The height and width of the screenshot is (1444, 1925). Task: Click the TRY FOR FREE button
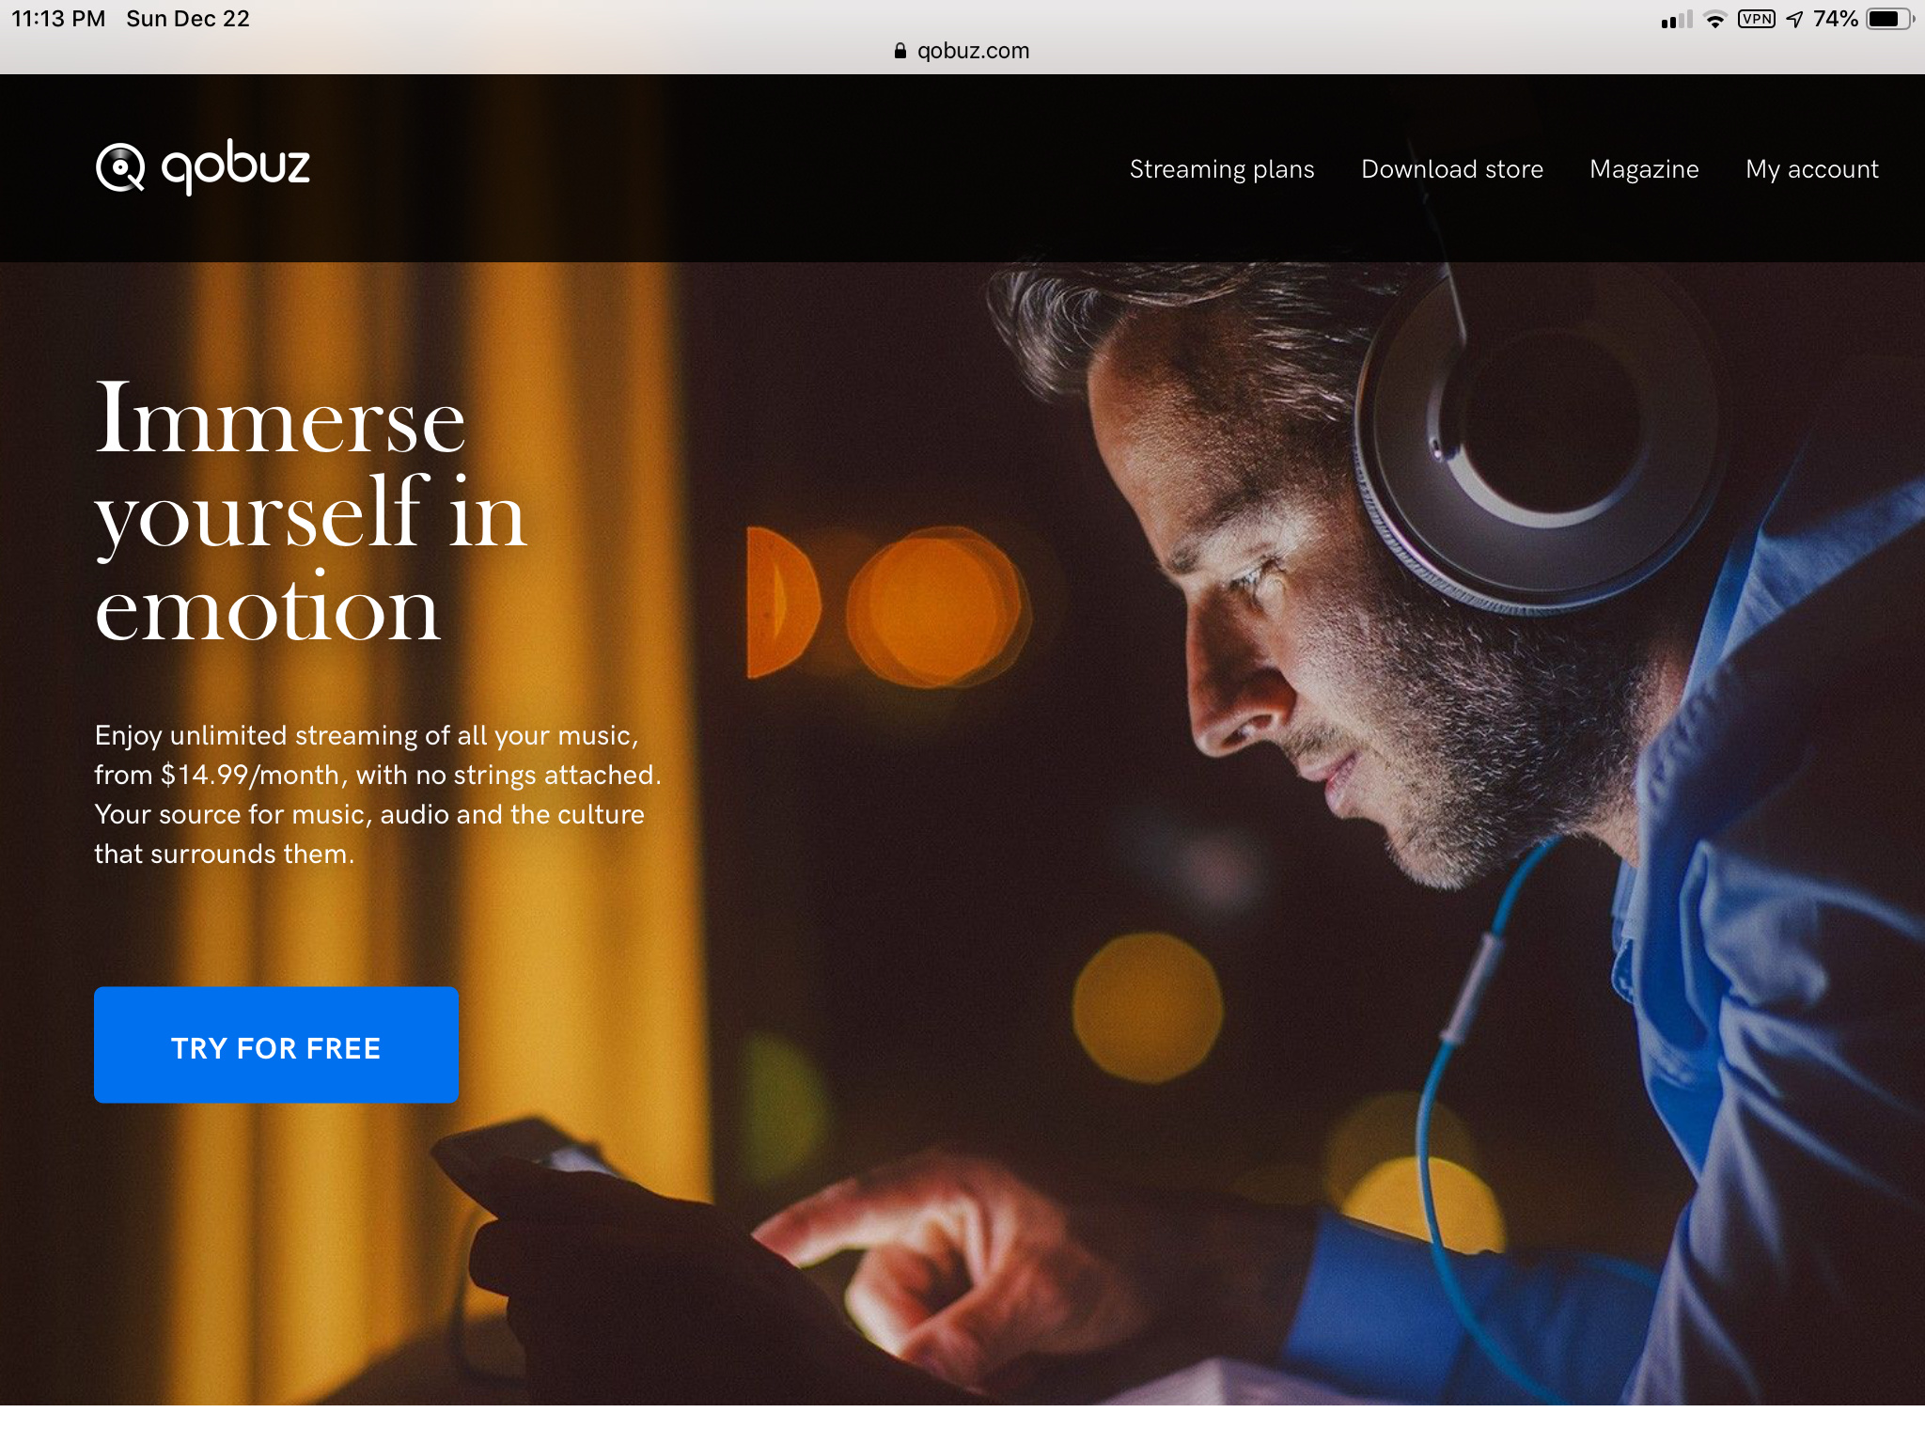(276, 1044)
